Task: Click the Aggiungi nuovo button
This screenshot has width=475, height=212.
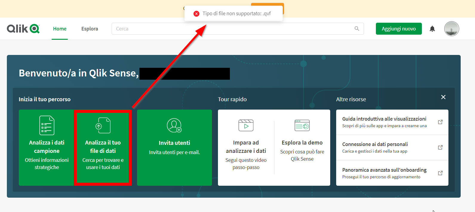Action: (x=399, y=29)
